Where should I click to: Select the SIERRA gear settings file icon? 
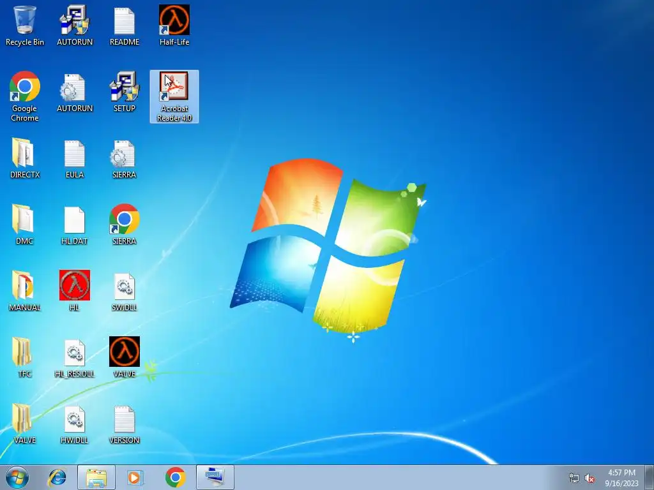(125, 158)
